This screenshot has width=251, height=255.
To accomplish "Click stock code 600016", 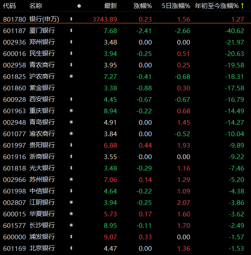I will tap(14, 54).
